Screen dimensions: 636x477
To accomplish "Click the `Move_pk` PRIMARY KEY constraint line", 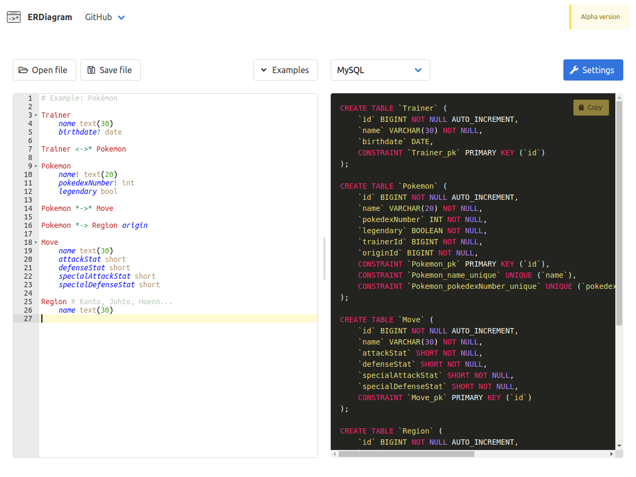I will point(445,397).
